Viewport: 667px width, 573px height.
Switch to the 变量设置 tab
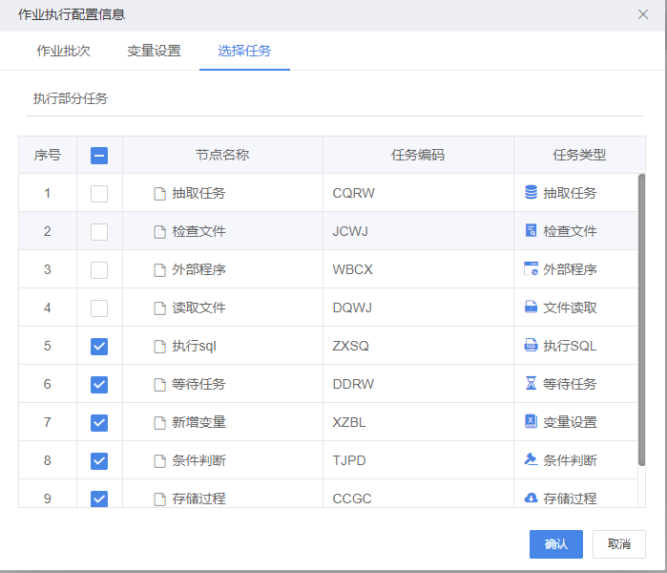[x=154, y=51]
